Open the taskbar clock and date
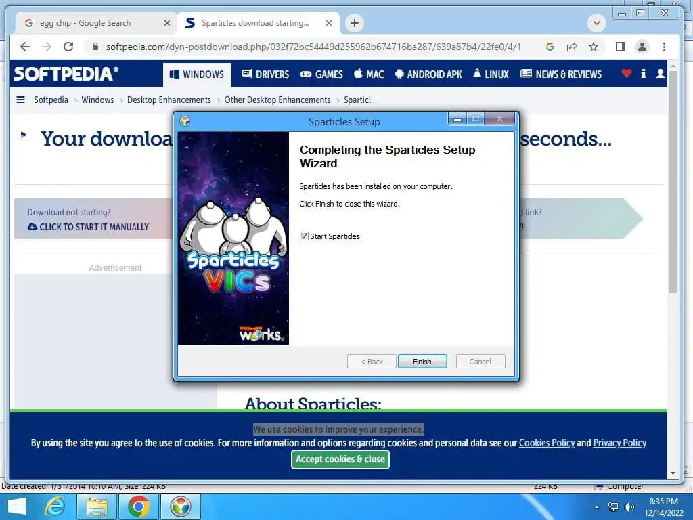Image resolution: width=693 pixels, height=520 pixels. (x=664, y=507)
